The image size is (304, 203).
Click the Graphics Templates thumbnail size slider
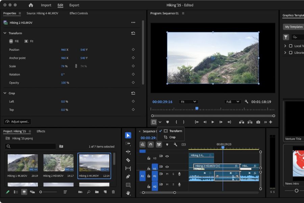[295, 190]
